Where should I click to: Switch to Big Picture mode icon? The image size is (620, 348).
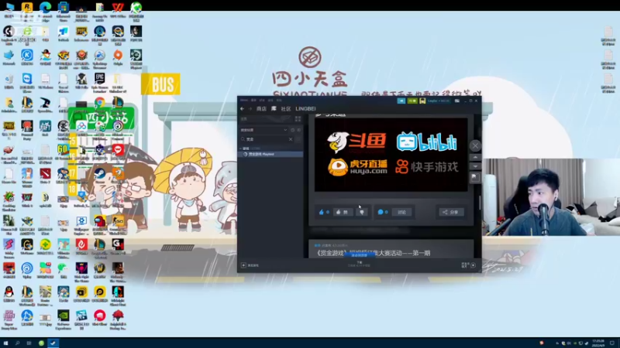click(x=456, y=101)
